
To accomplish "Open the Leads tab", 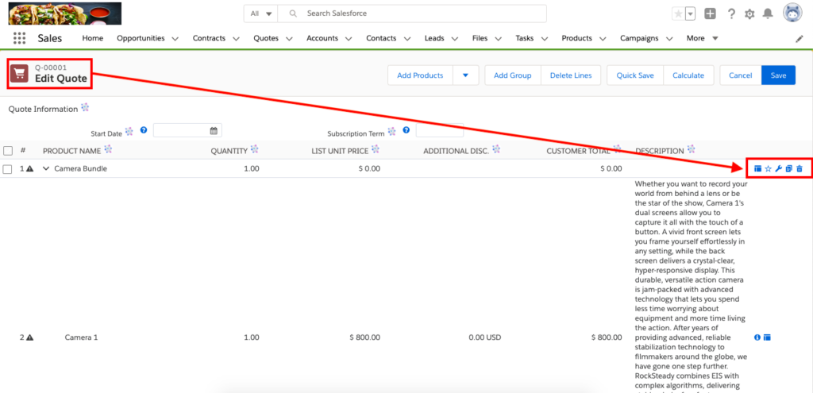I will point(434,38).
